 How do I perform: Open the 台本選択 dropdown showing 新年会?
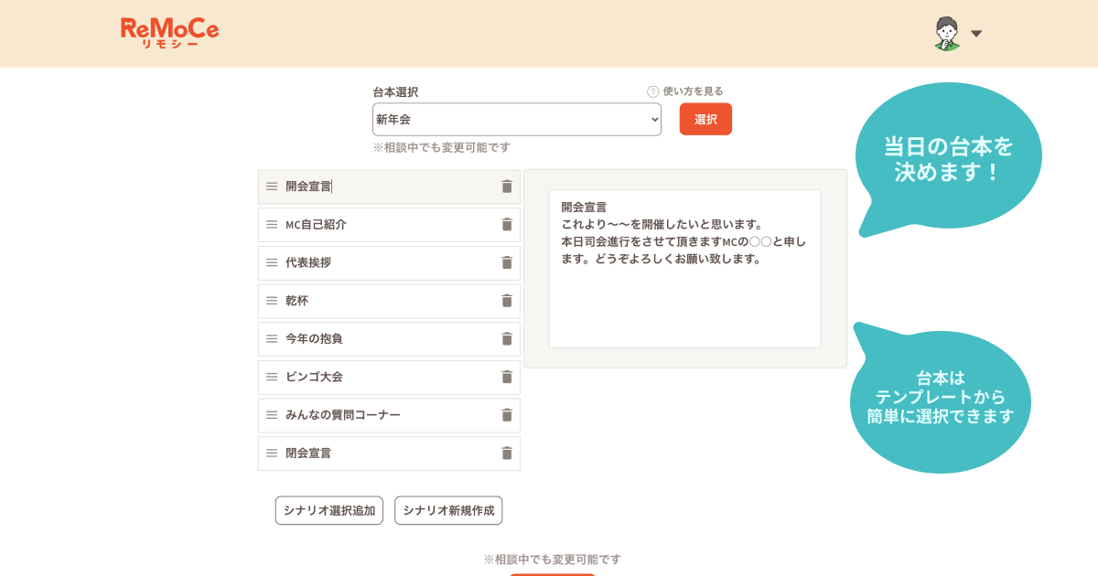coord(516,120)
